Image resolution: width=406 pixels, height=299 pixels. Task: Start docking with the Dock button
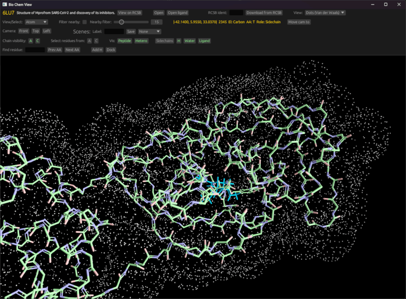coord(110,49)
